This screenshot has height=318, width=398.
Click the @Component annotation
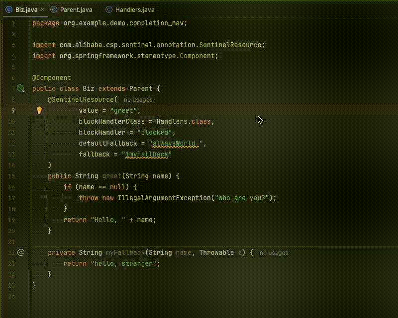pyautogui.click(x=52, y=78)
